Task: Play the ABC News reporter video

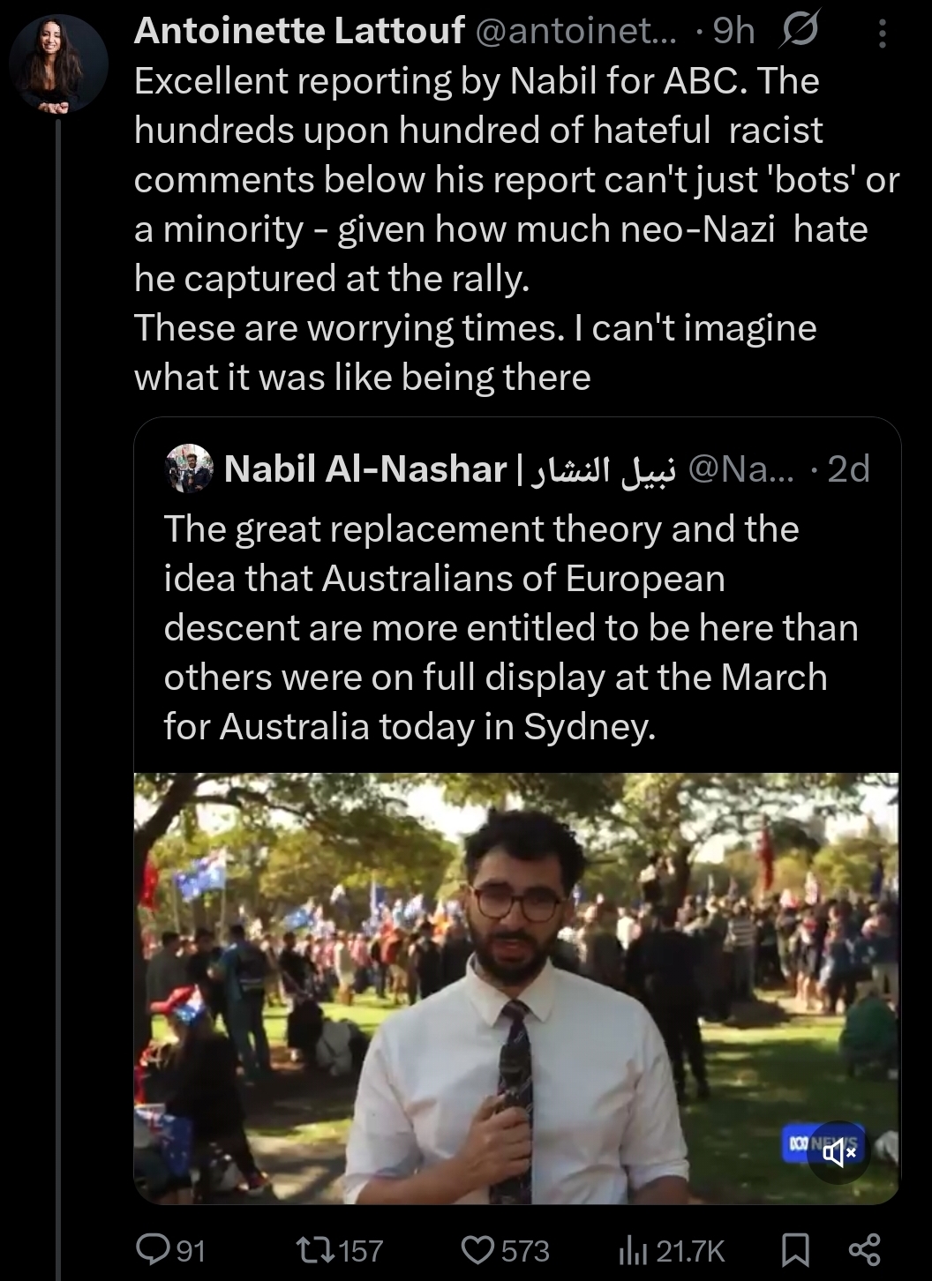Action: 517,988
